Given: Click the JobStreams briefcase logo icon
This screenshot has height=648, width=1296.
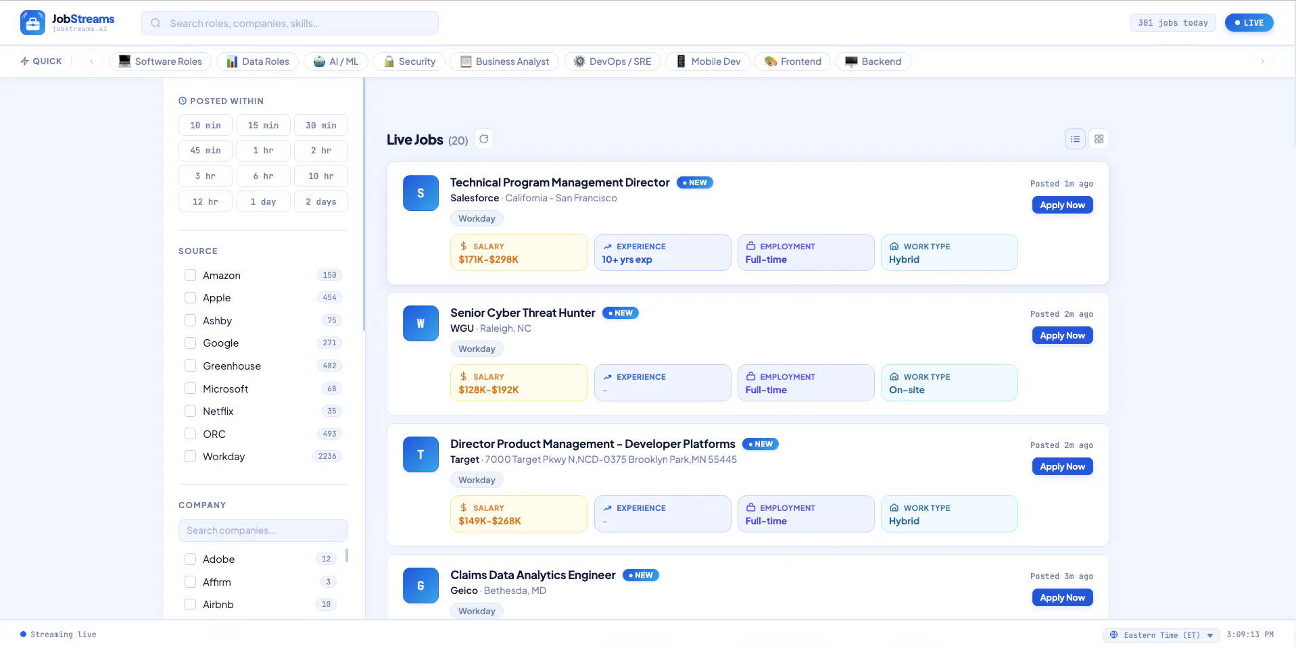Looking at the screenshot, I should click(x=32, y=22).
